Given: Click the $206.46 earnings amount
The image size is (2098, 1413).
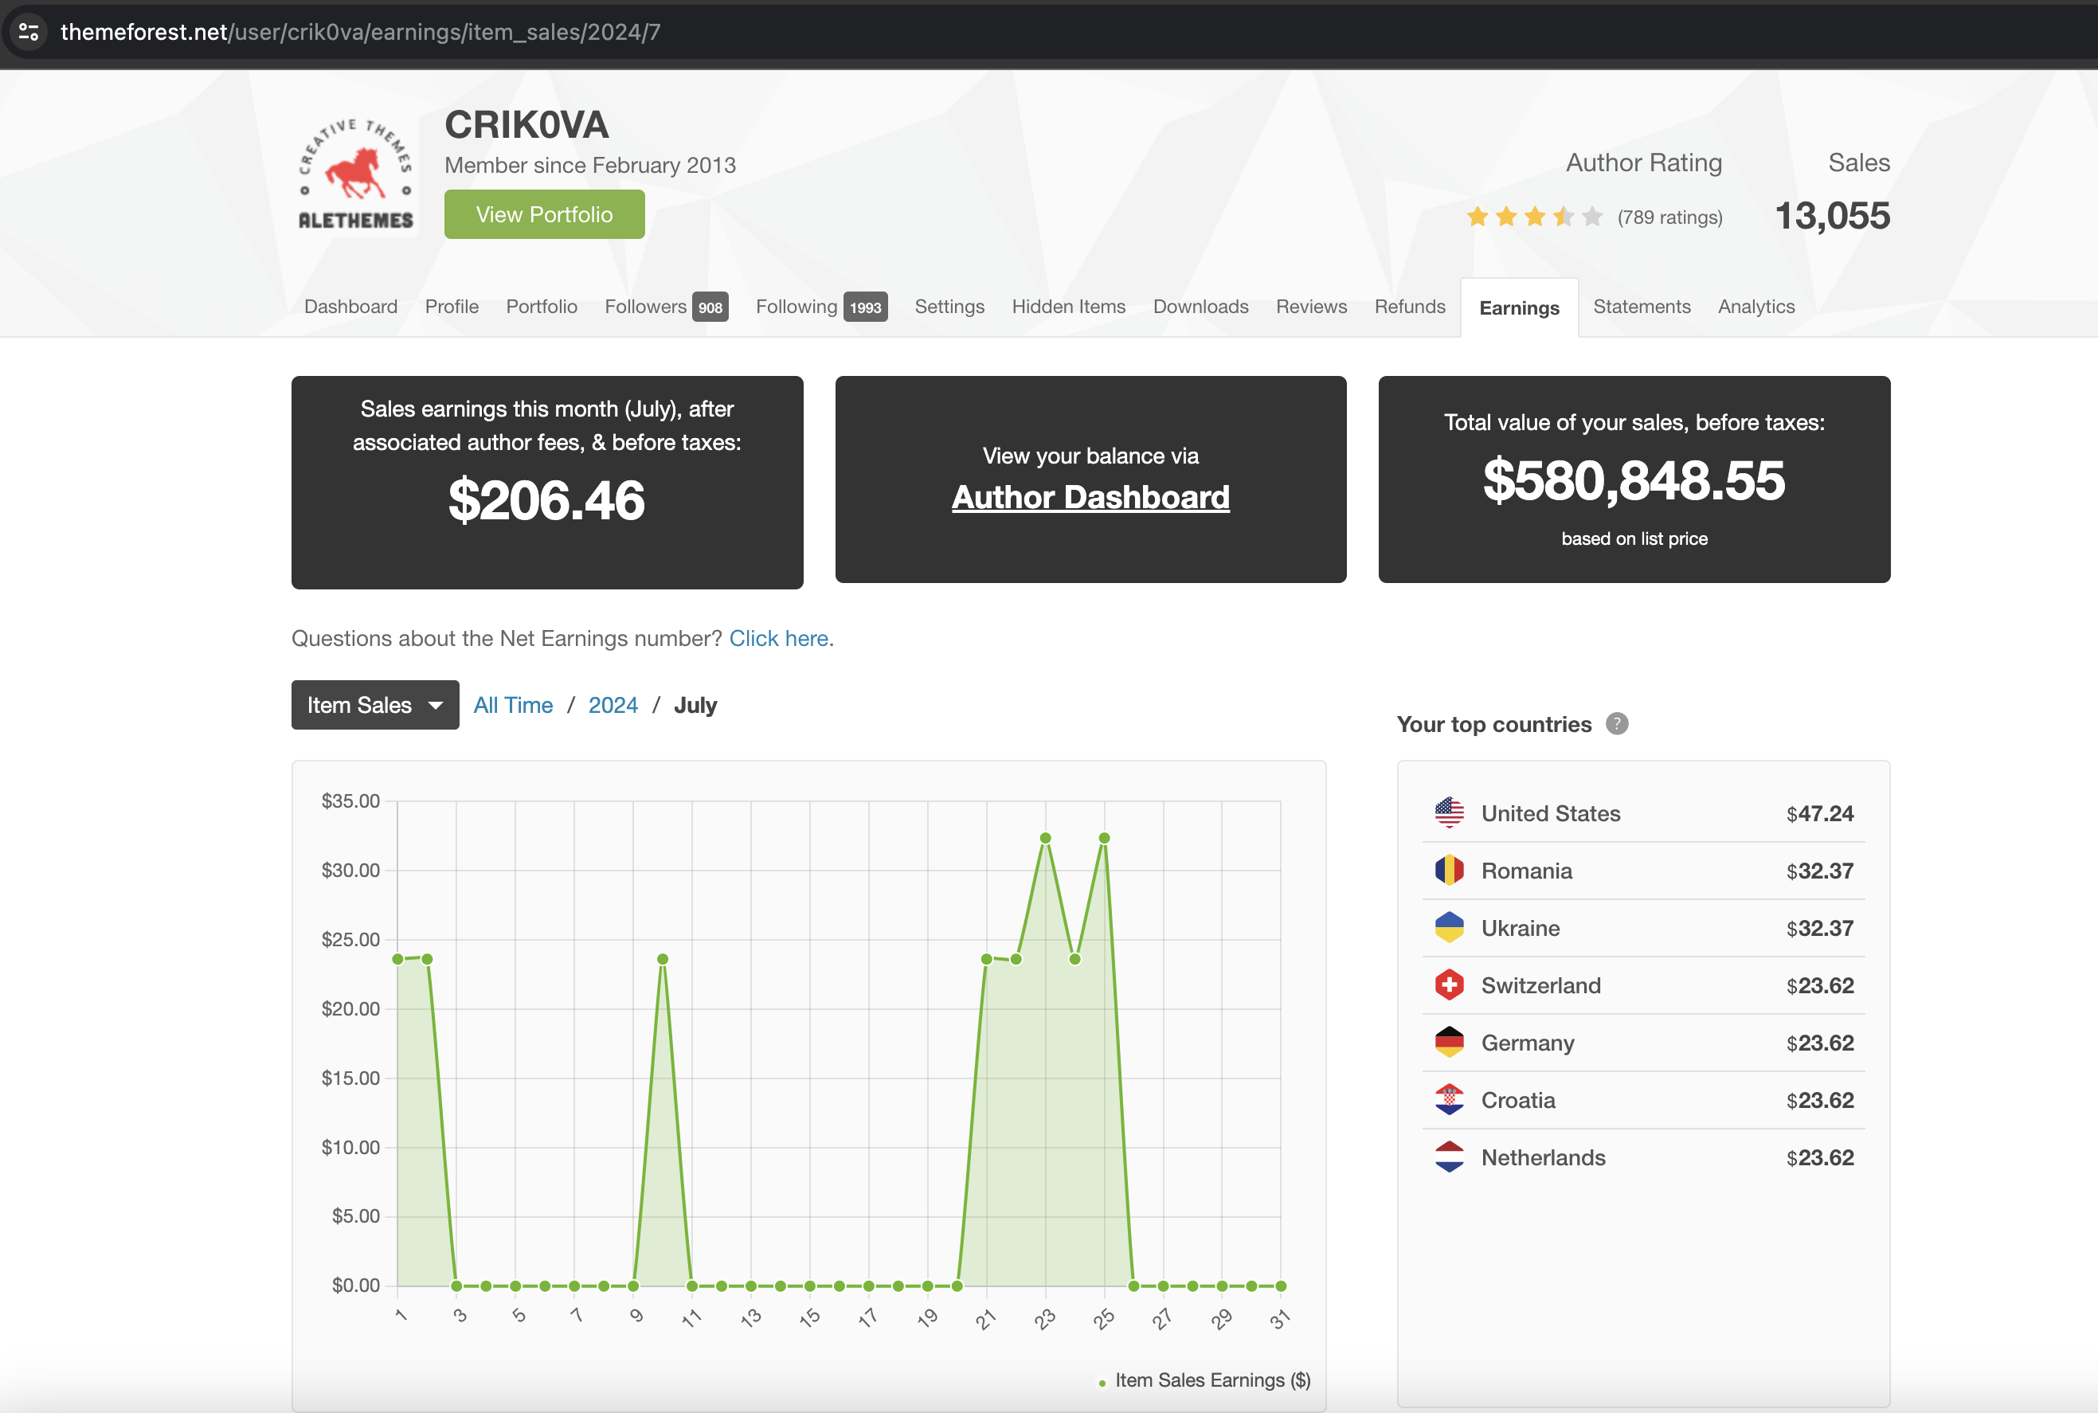Looking at the screenshot, I should point(546,500).
